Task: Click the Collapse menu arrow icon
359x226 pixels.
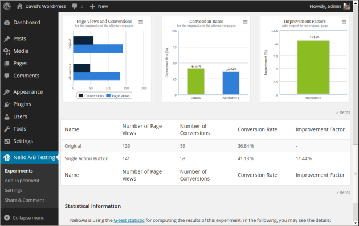Action: pos(7,218)
